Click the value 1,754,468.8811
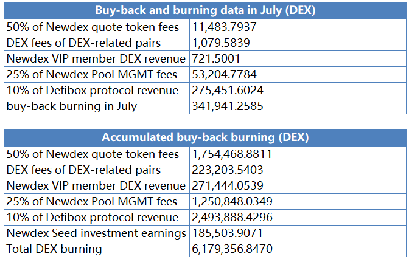 pos(232,154)
